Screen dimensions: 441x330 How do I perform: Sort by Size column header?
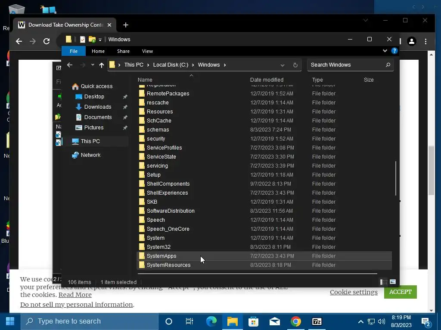tap(369, 79)
